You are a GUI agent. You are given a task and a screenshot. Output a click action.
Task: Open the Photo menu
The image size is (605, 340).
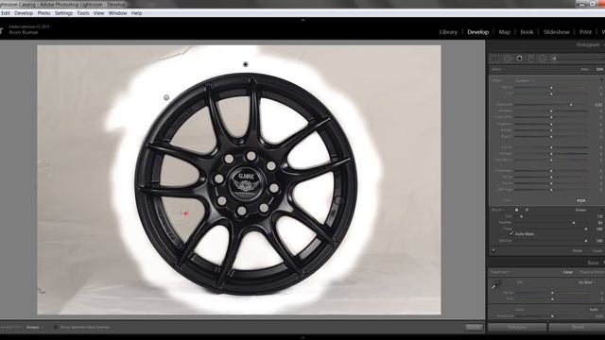[44, 13]
